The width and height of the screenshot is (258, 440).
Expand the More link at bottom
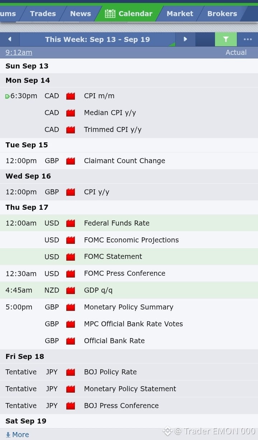17,435
